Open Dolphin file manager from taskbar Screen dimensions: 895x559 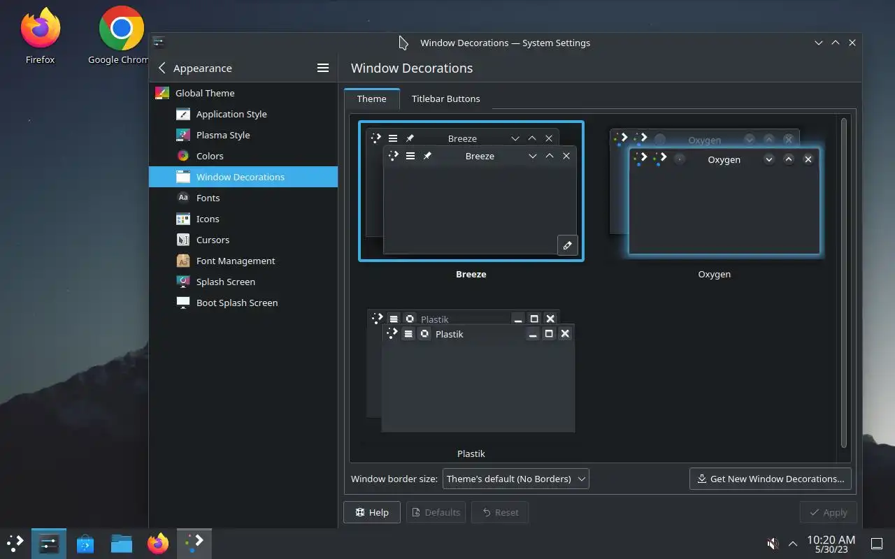tap(122, 543)
